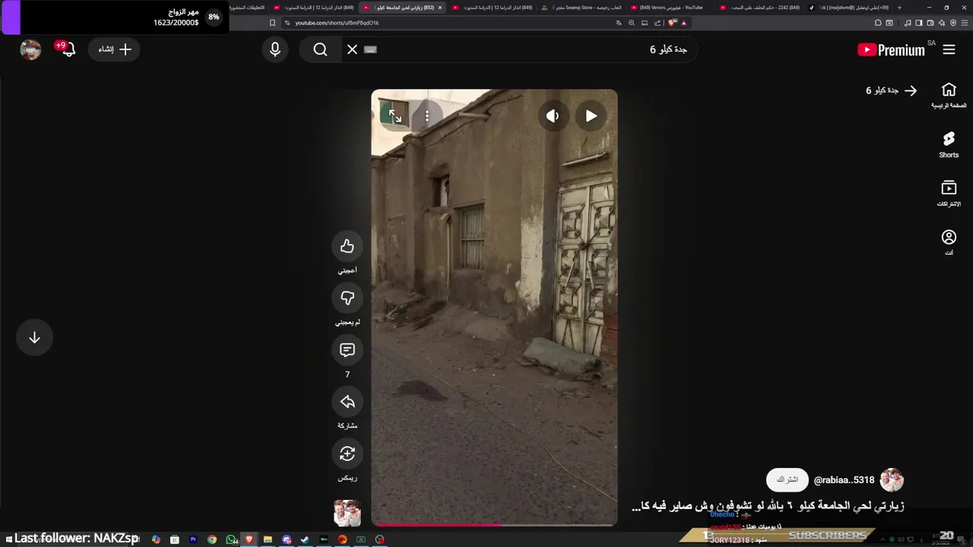Viewport: 973px width, 547px height.
Task: Open WhatsApp from the taskbar
Action: [x=230, y=539]
